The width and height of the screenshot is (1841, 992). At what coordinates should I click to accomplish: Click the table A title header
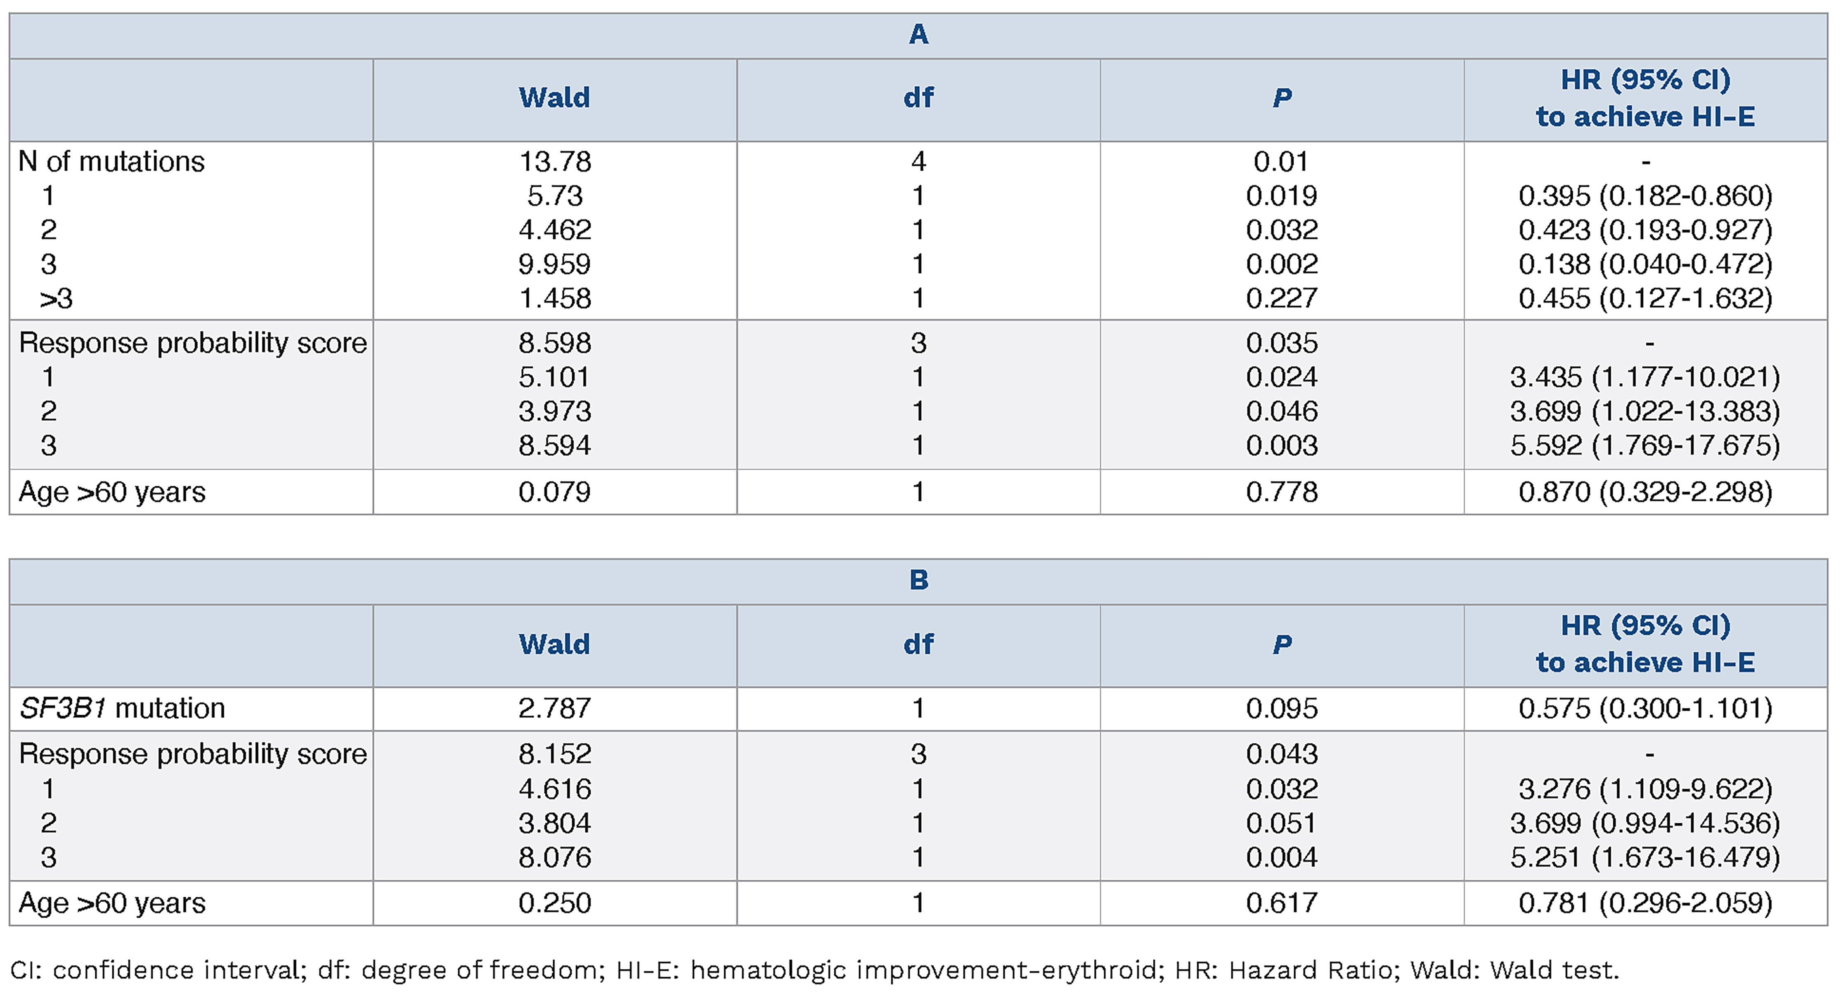[918, 35]
